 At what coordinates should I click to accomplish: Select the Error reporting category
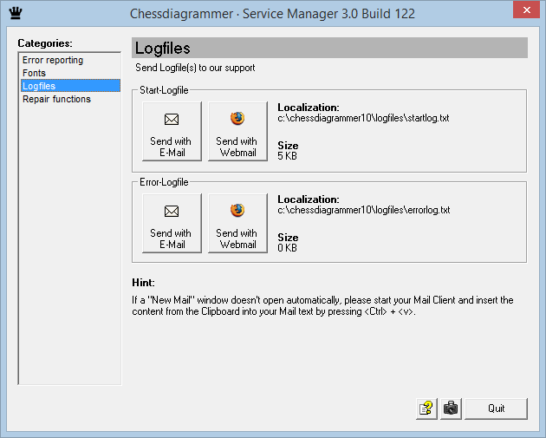71,60
